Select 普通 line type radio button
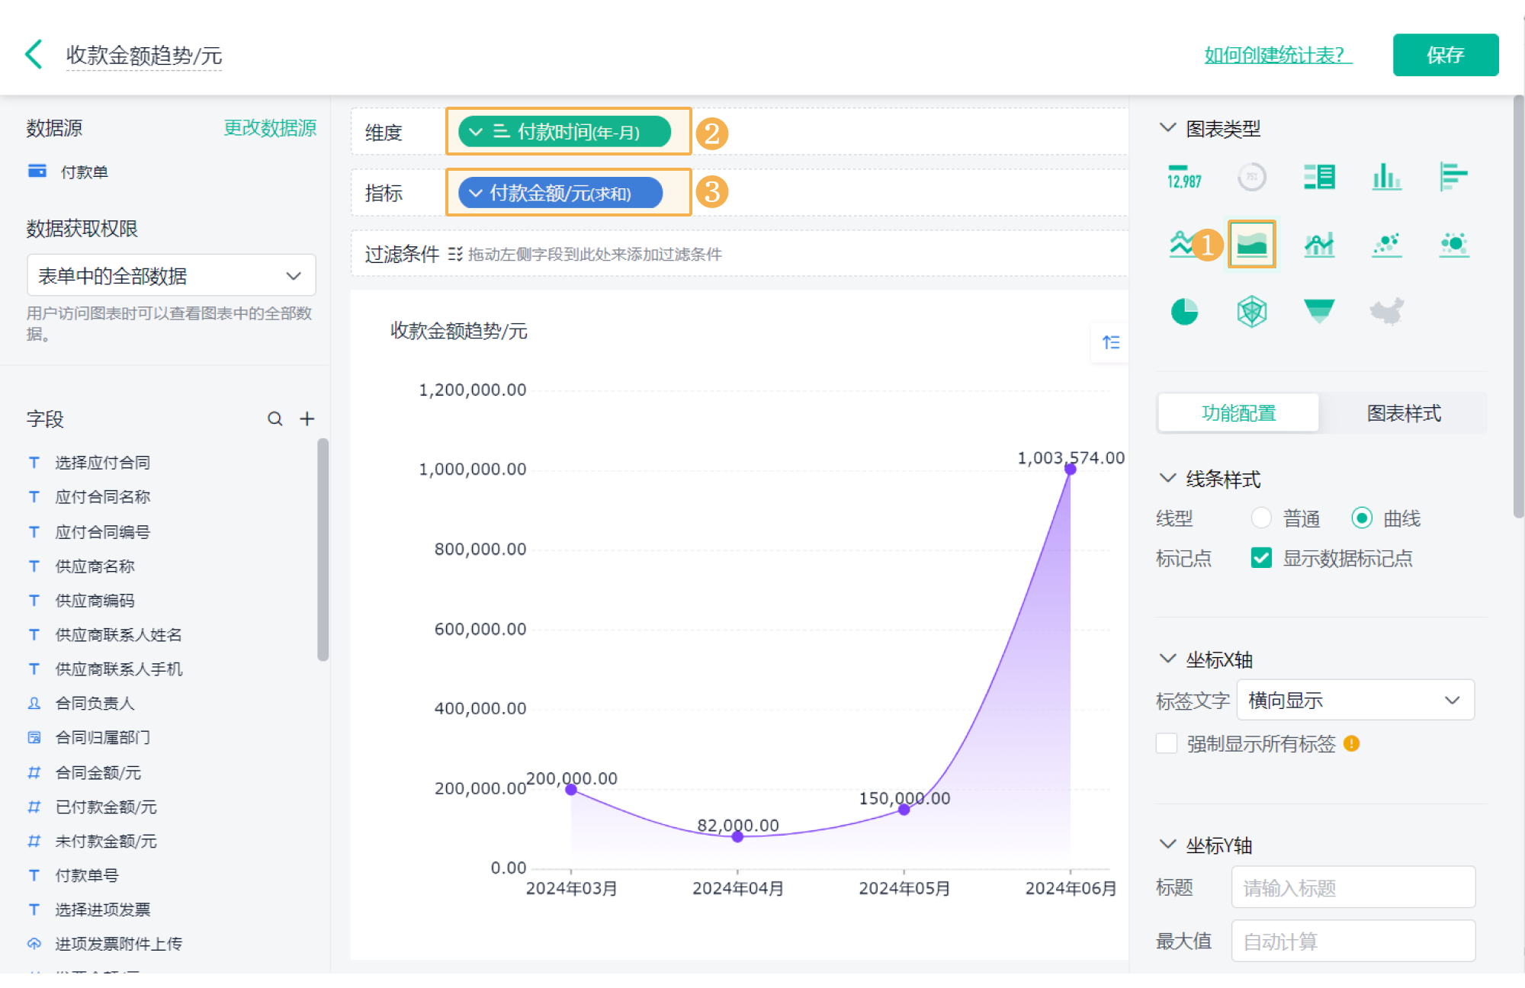Screen dimensions: 1525x988 [1261, 518]
